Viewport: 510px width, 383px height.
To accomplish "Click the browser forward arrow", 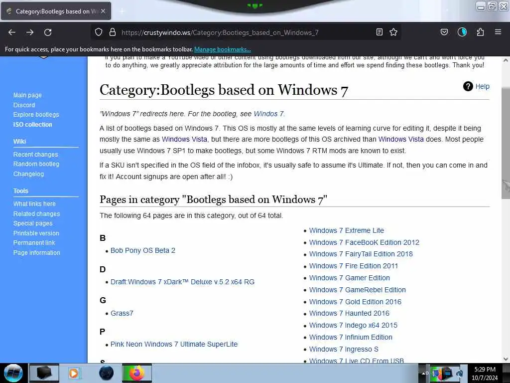I will point(30,32).
